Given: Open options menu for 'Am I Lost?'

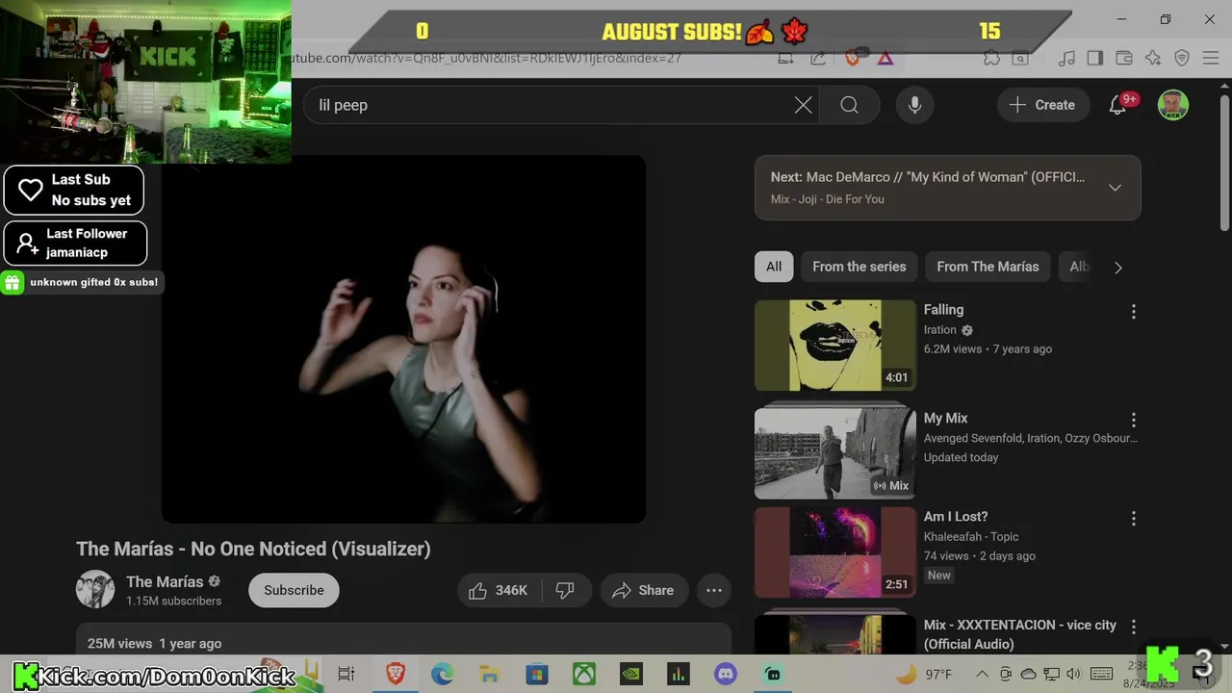Looking at the screenshot, I should (x=1133, y=519).
